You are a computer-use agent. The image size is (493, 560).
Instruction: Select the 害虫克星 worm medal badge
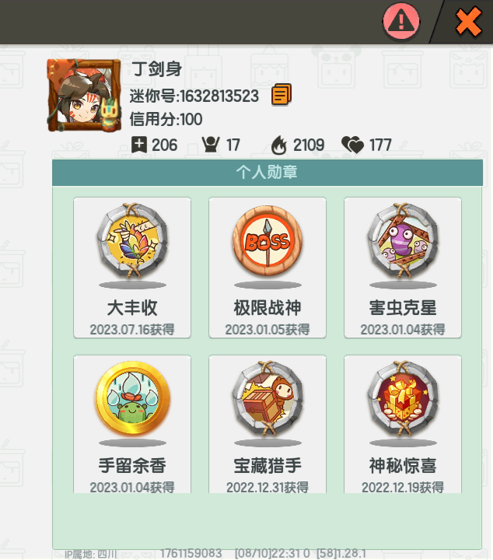(x=403, y=240)
